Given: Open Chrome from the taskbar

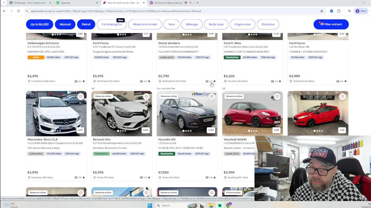Looking at the screenshot, I should click(x=229, y=205).
